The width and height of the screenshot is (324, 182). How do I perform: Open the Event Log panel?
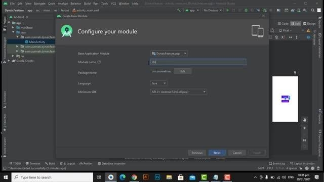[277, 163]
